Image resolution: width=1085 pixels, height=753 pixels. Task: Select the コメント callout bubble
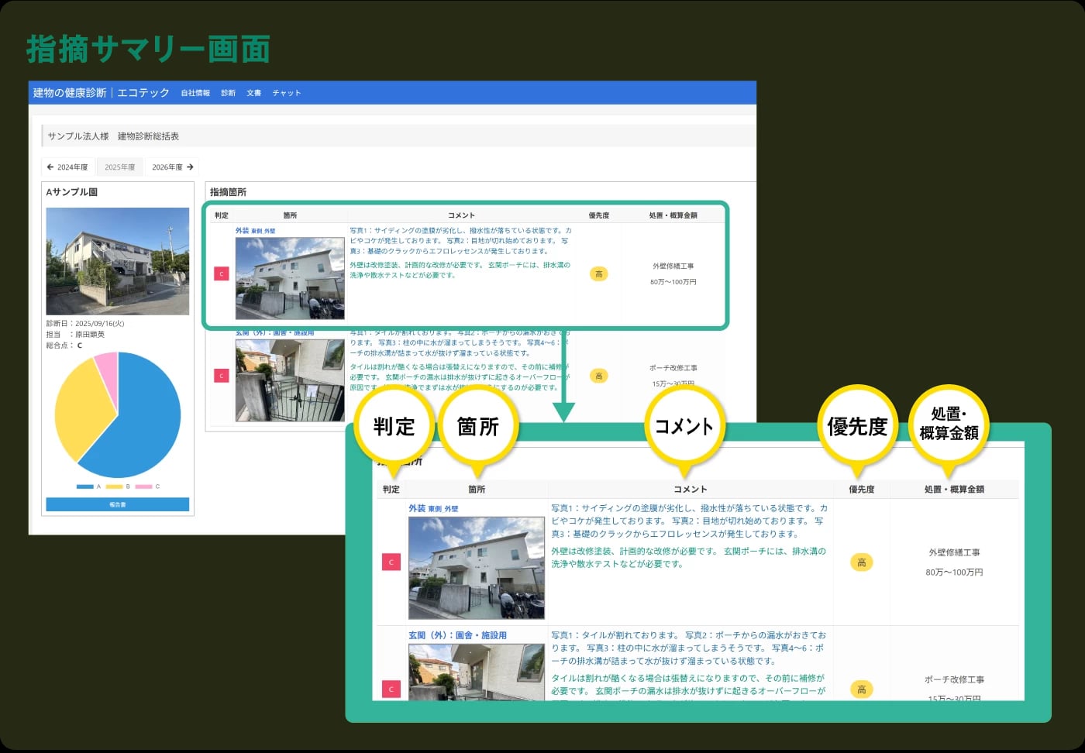(x=685, y=425)
